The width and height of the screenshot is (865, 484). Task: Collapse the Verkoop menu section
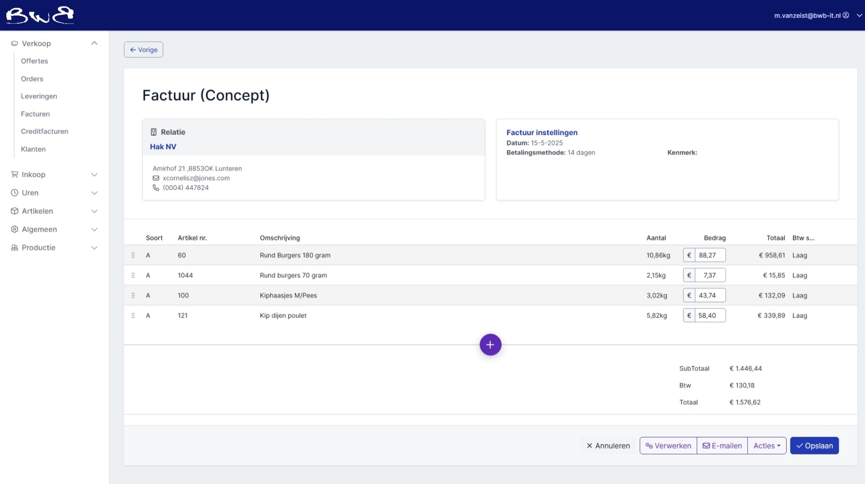(94, 44)
